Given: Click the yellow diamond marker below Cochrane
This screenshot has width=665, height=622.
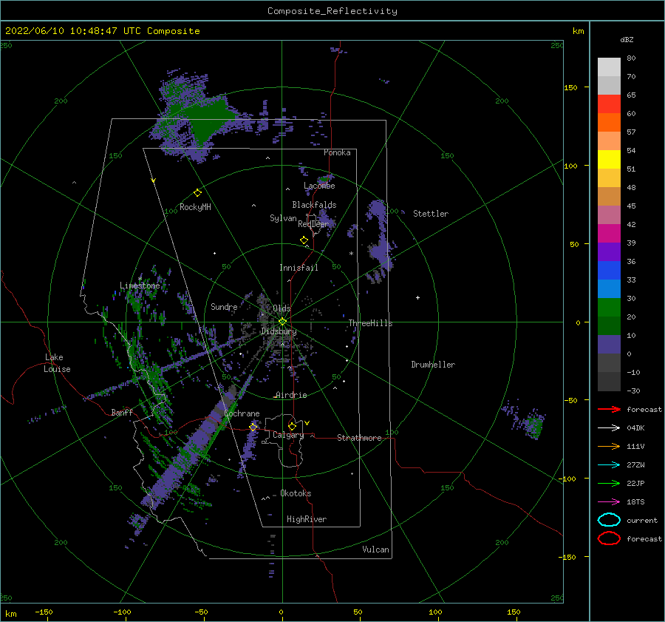Looking at the screenshot, I should pyautogui.click(x=253, y=427).
